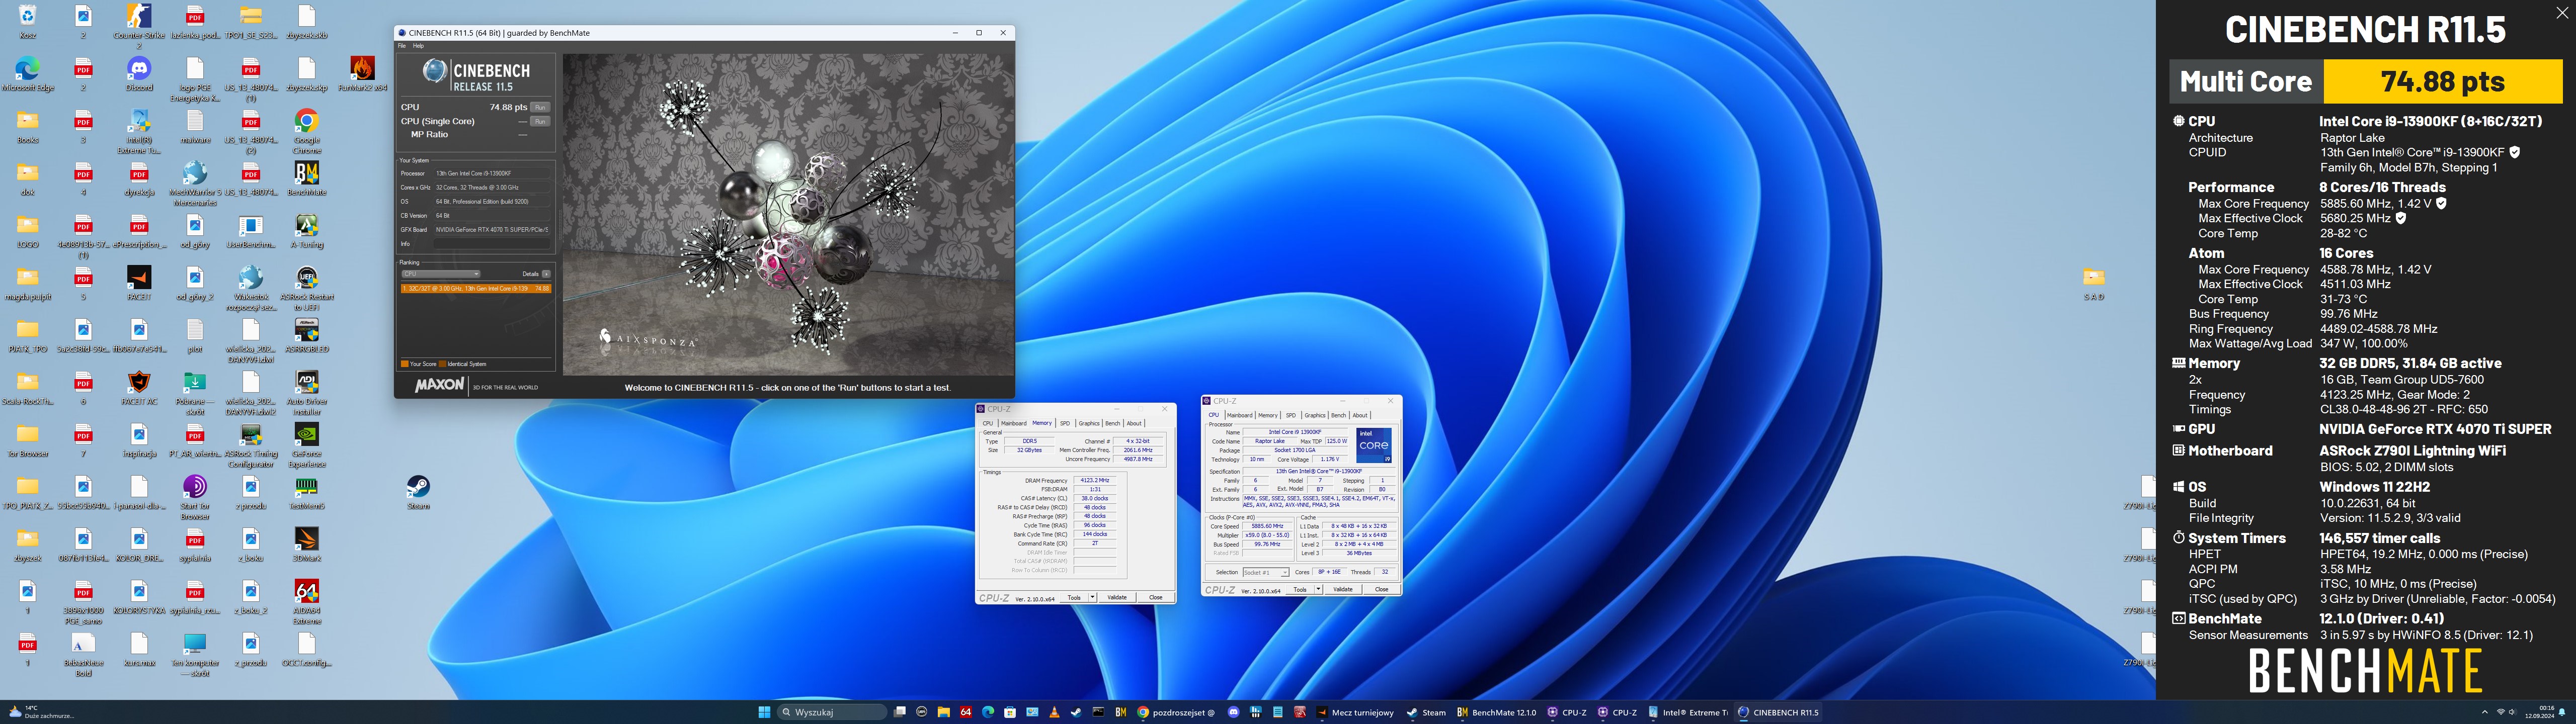This screenshot has height=724, width=2576.
Task: Click Tools button in CPU-Z memory window
Action: 1073,597
